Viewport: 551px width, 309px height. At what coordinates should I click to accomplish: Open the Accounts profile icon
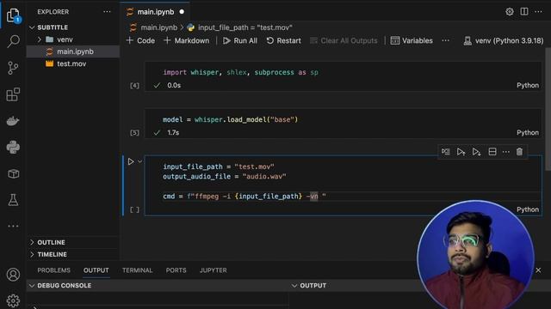pos(13,275)
